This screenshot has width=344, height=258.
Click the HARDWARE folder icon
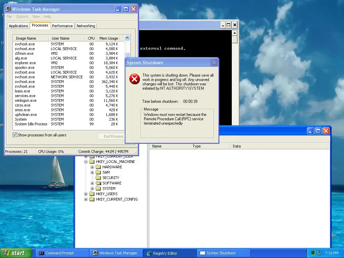(x=98, y=167)
